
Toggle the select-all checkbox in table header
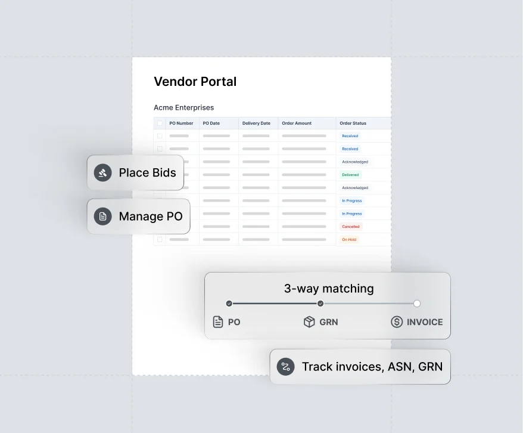coord(160,123)
